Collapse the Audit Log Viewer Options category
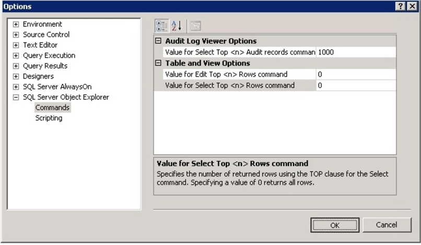 (158, 41)
